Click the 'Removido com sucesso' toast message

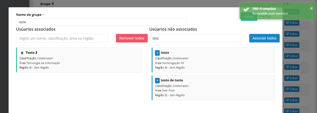point(270,13)
